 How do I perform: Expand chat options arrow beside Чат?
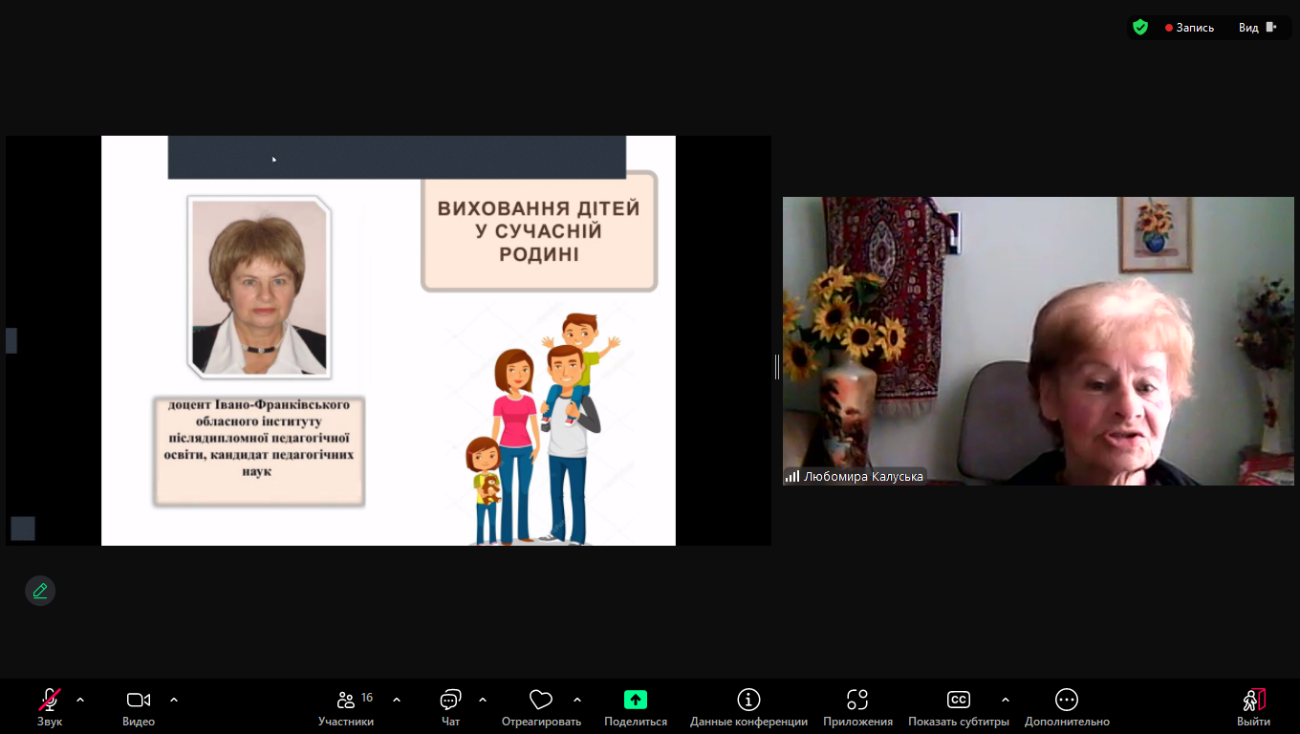pyautogui.click(x=483, y=700)
